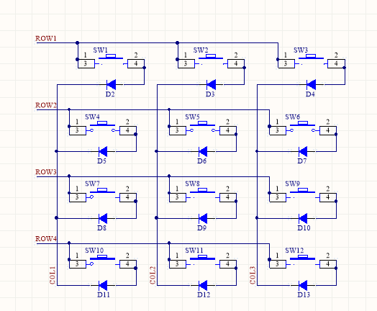Click the D10 diode symbol

[303, 218]
